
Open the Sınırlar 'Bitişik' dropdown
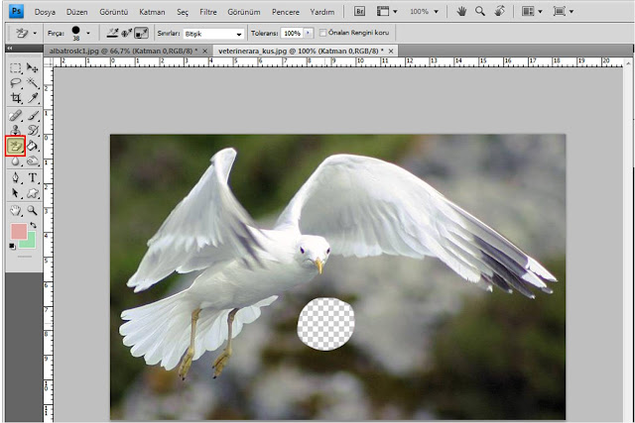[x=211, y=33]
